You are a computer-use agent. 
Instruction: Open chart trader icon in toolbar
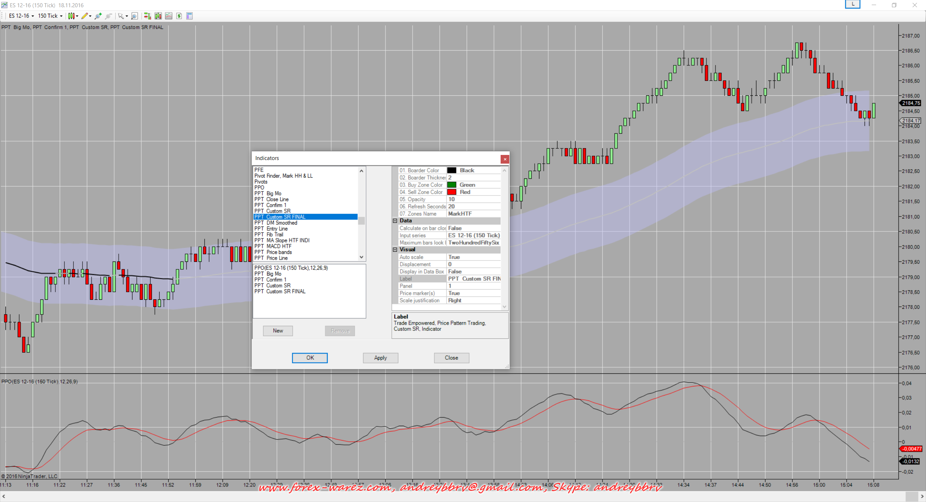(x=147, y=16)
